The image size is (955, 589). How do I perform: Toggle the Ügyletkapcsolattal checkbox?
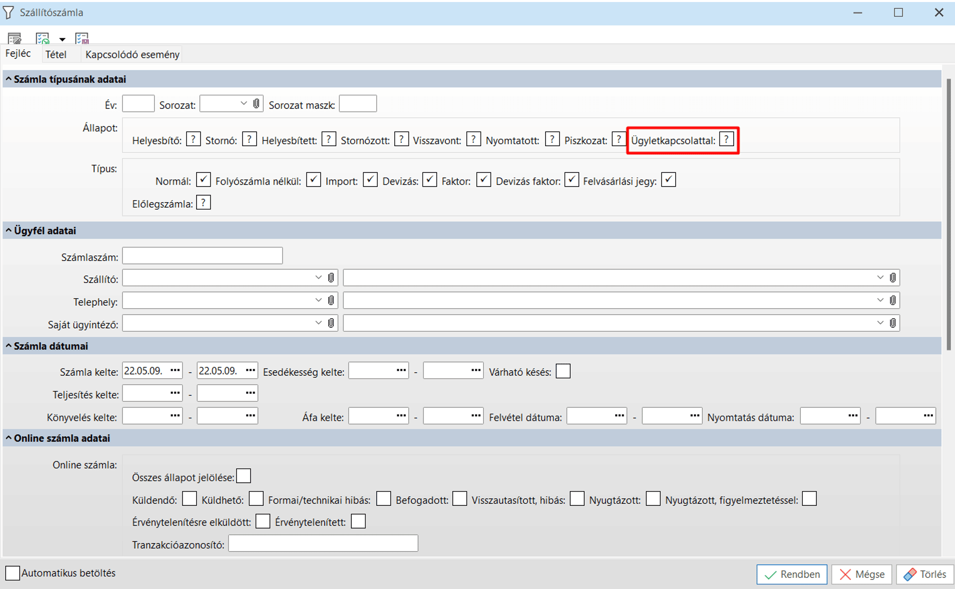pyautogui.click(x=727, y=139)
